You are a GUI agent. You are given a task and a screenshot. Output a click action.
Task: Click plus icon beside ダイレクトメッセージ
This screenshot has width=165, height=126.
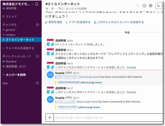point(37,56)
